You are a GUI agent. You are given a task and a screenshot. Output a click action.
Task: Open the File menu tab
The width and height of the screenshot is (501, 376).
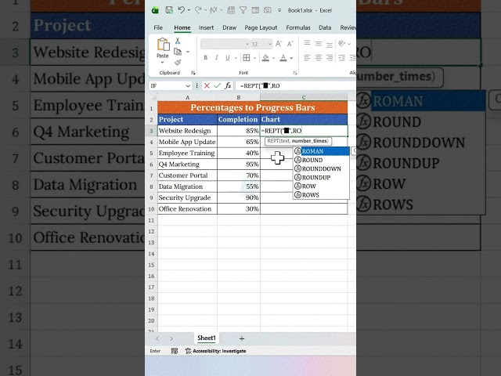pyautogui.click(x=158, y=28)
